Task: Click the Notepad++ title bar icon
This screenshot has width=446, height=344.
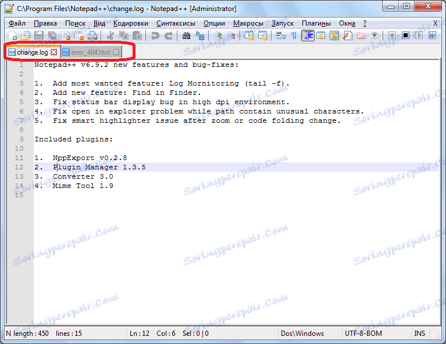Action: [9, 9]
